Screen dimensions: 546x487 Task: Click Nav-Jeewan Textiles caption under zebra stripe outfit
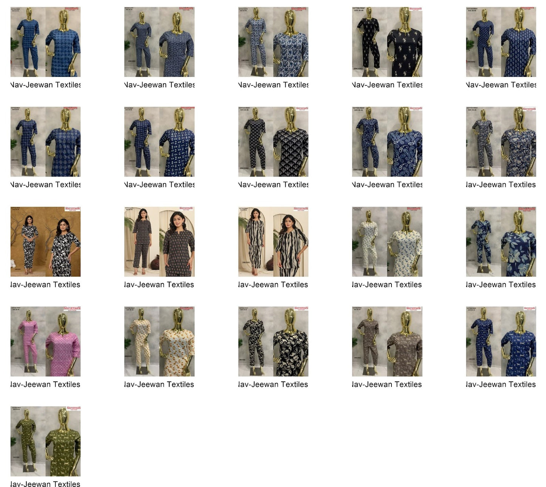tap(273, 284)
